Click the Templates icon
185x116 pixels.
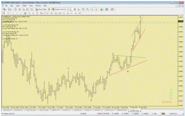coord(112,9)
